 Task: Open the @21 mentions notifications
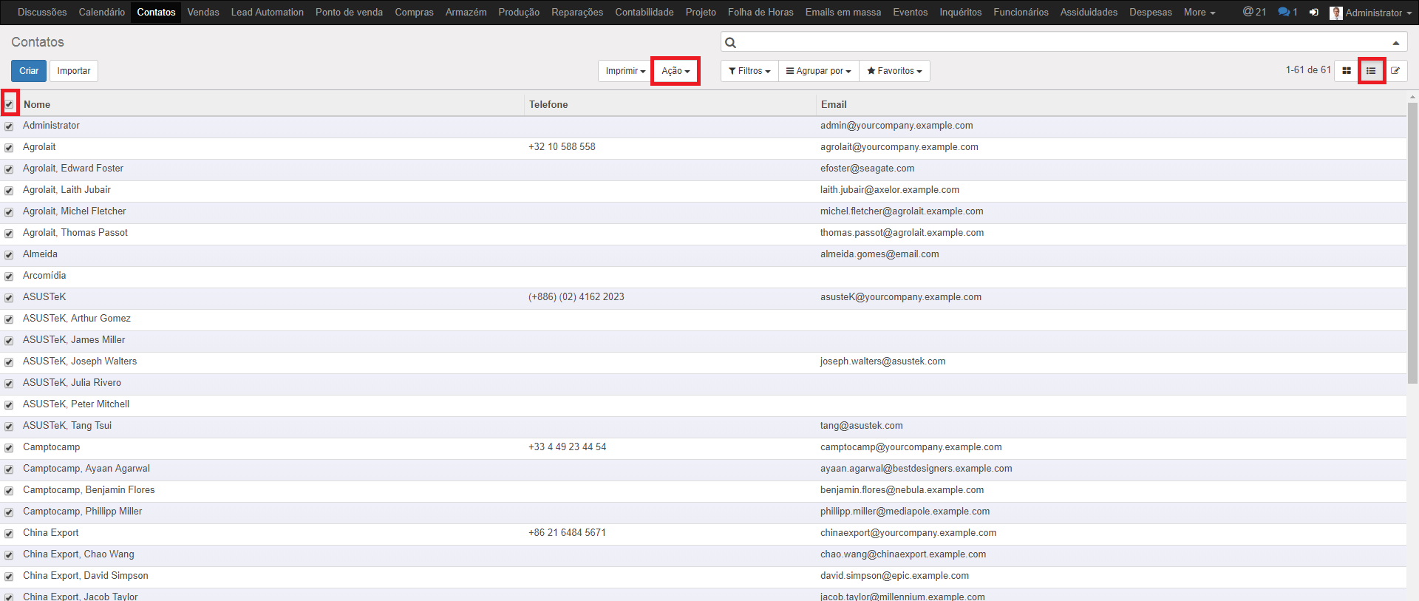[x=1254, y=12]
